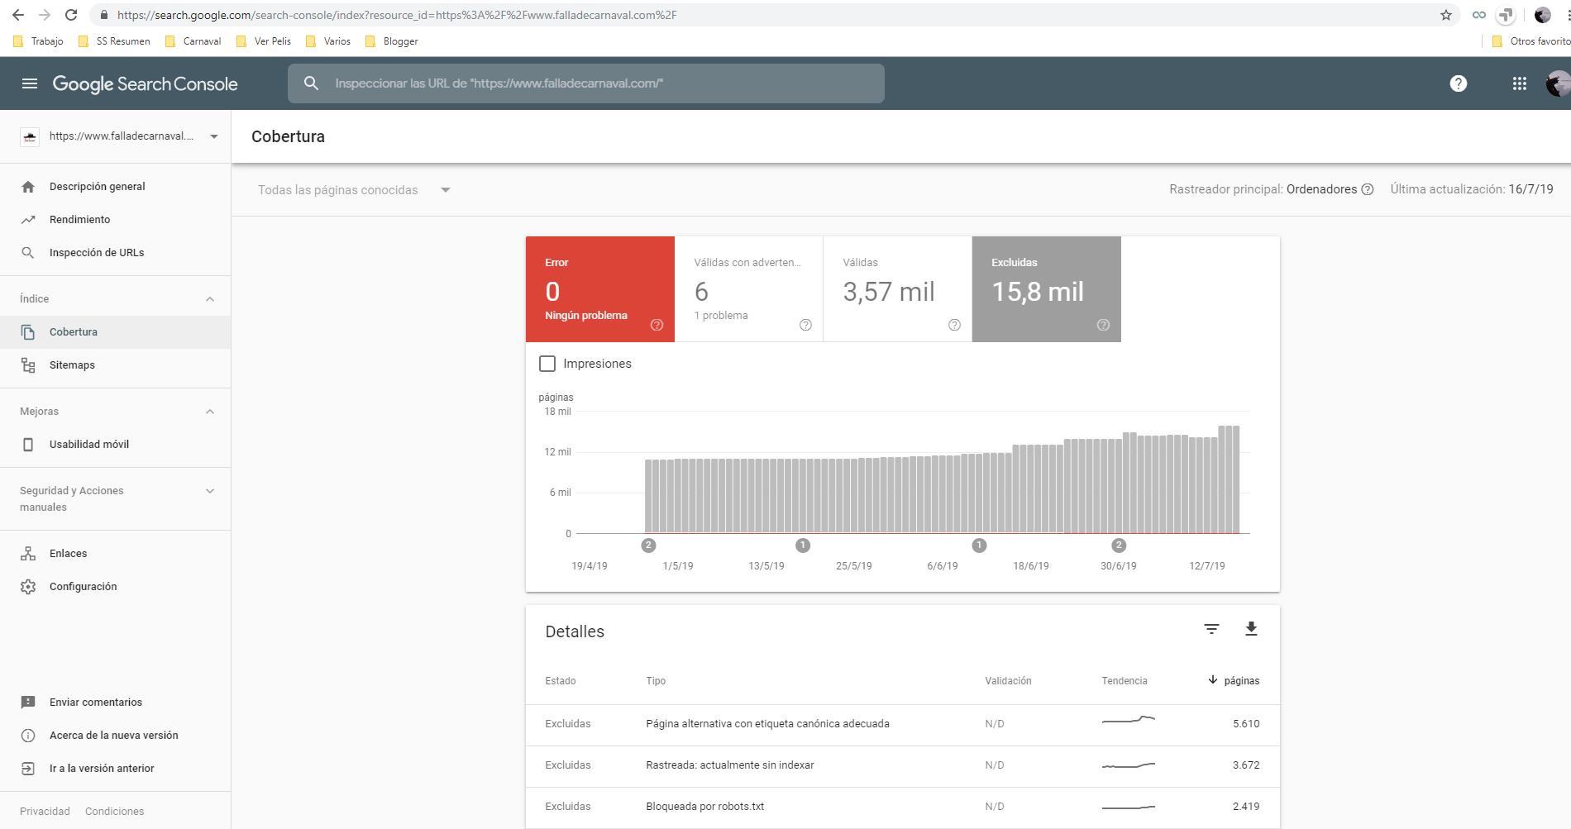Open the Carnaval bookmark folder

pyautogui.click(x=193, y=41)
